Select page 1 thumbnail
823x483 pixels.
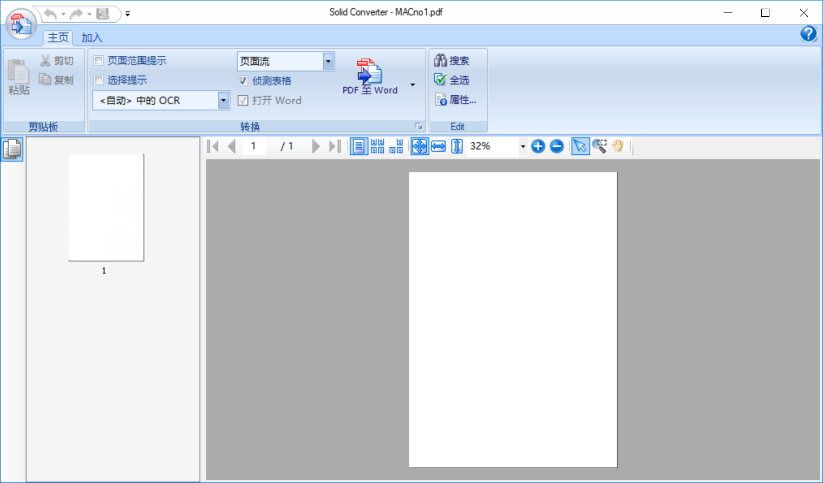[106, 207]
